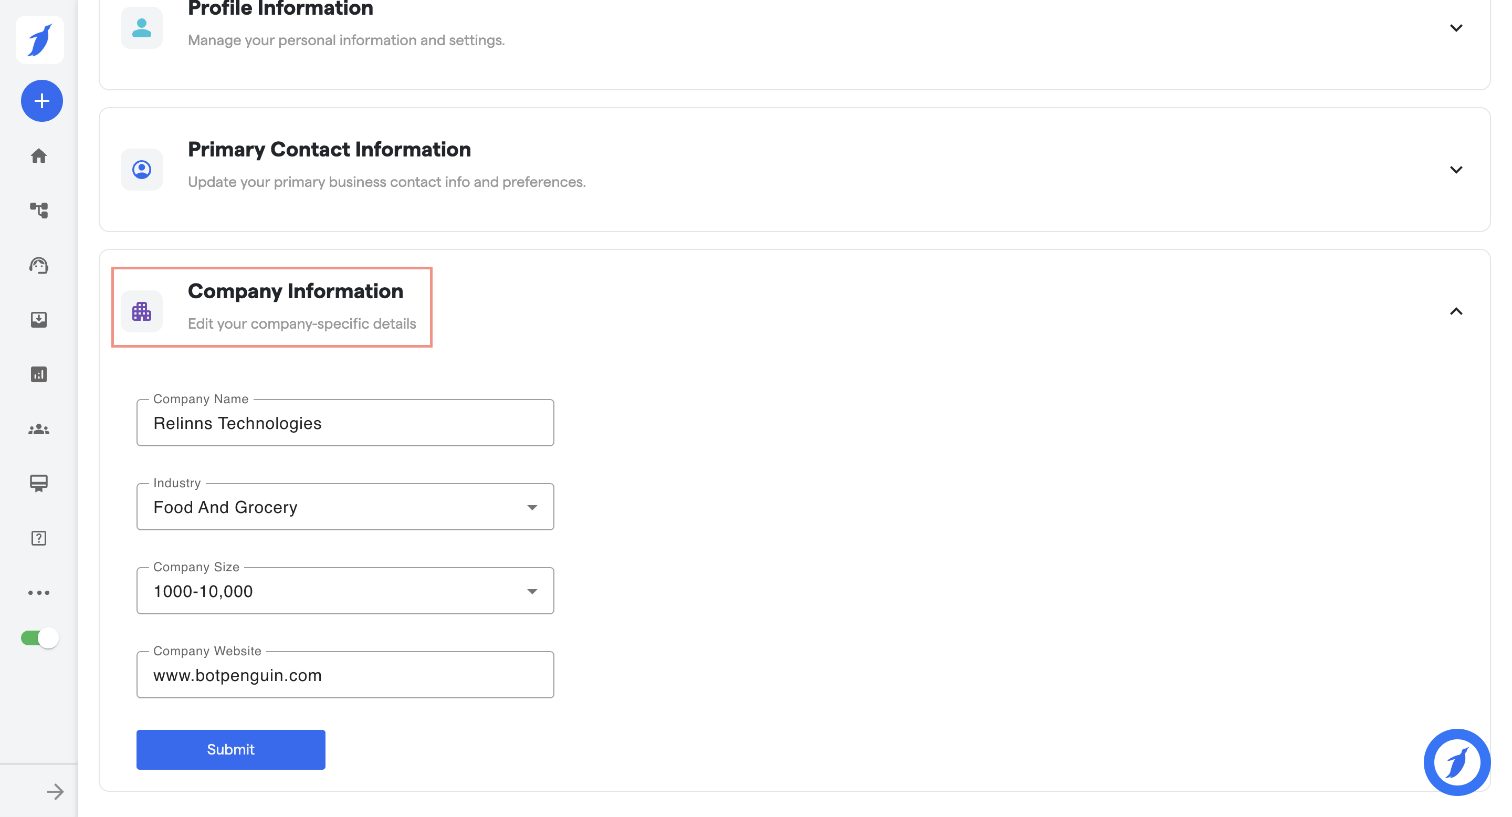Click the Company Name input field
Image resolution: width=1512 pixels, height=817 pixels.
(345, 423)
